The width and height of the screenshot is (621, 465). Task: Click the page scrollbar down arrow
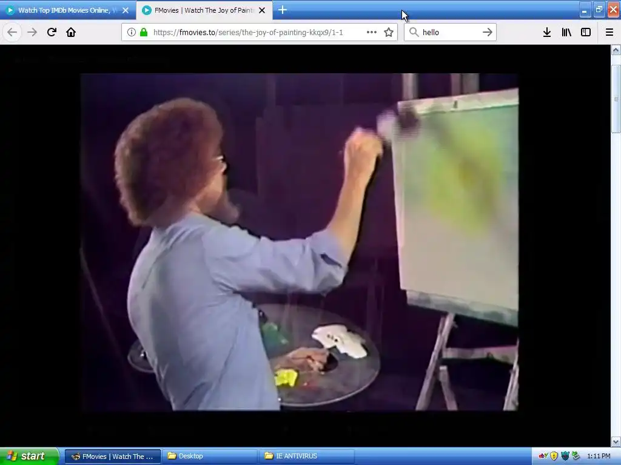(616, 441)
